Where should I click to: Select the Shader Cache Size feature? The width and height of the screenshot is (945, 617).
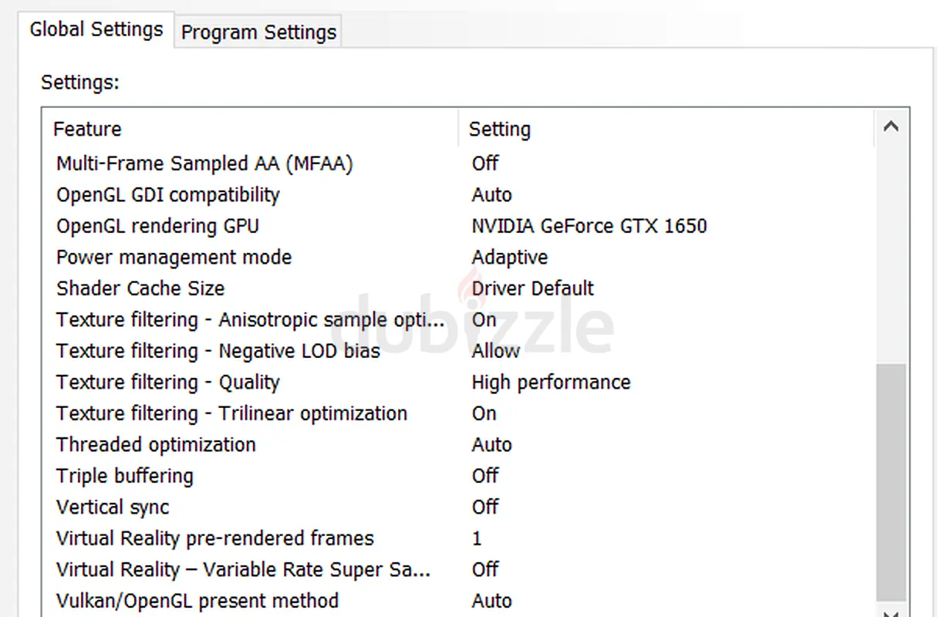pos(140,288)
